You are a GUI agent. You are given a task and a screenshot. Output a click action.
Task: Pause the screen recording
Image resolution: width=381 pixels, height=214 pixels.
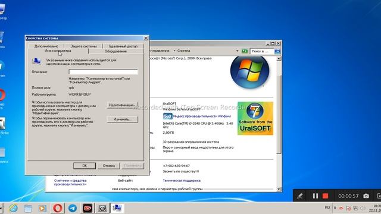(x=315, y=196)
